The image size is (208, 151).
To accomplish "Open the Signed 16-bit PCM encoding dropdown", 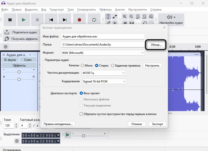I will tap(104, 81).
